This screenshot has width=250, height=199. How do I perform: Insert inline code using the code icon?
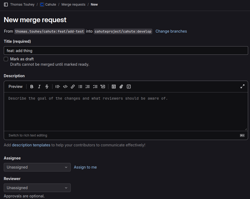point(65,87)
